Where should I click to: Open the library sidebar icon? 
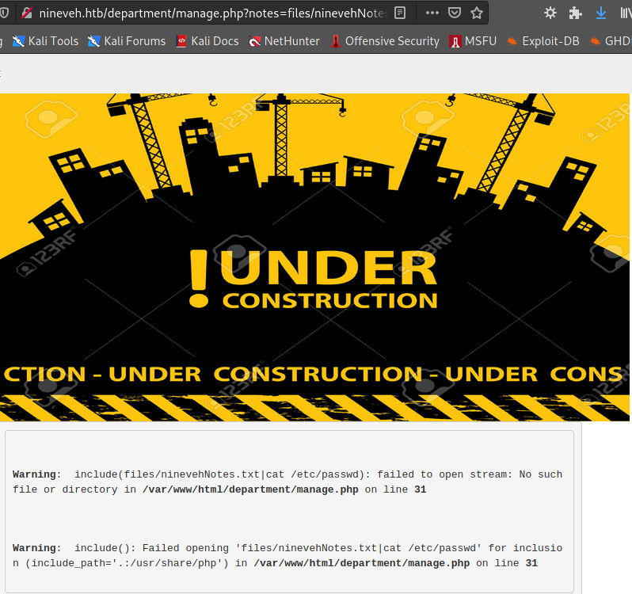(626, 13)
